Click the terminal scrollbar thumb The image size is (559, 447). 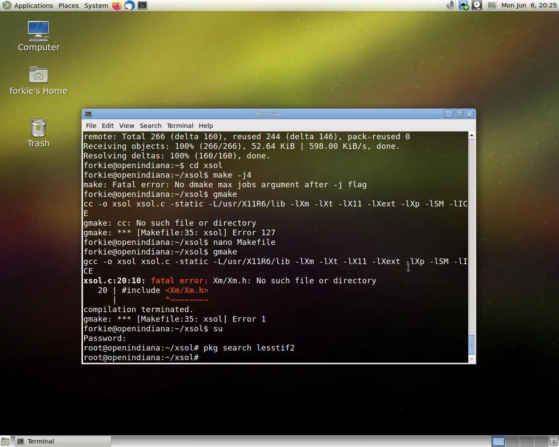(472, 345)
